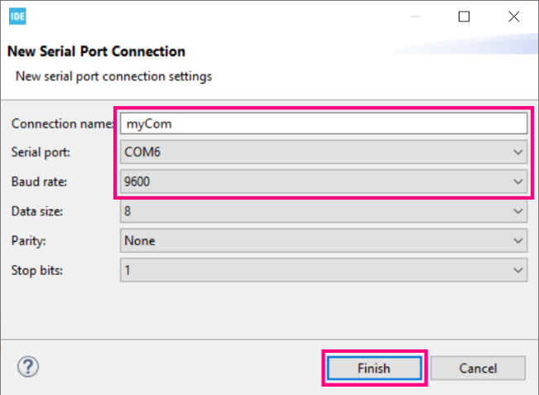539x395 pixels.
Task: Open help via the question mark icon
Action: (x=28, y=367)
